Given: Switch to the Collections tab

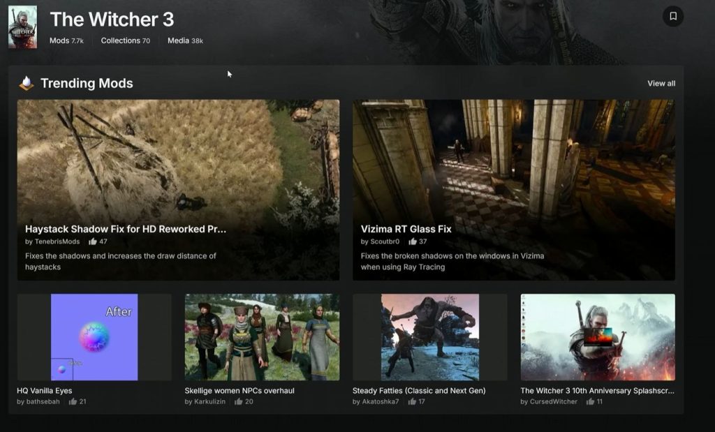Looking at the screenshot, I should tap(126, 40).
